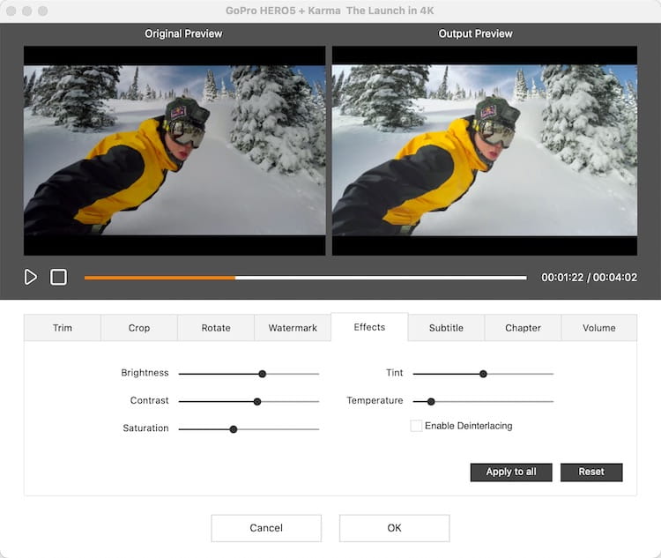Click the Brightness label
This screenshot has width=661, height=558.
(x=145, y=373)
